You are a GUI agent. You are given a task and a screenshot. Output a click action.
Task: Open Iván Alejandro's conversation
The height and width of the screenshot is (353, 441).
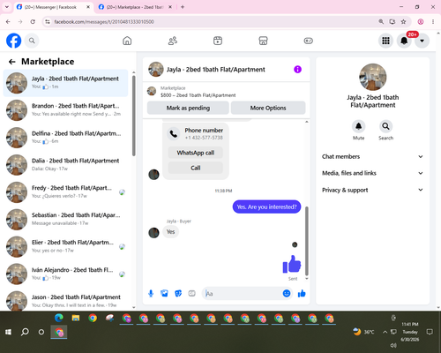pyautogui.click(x=66, y=274)
